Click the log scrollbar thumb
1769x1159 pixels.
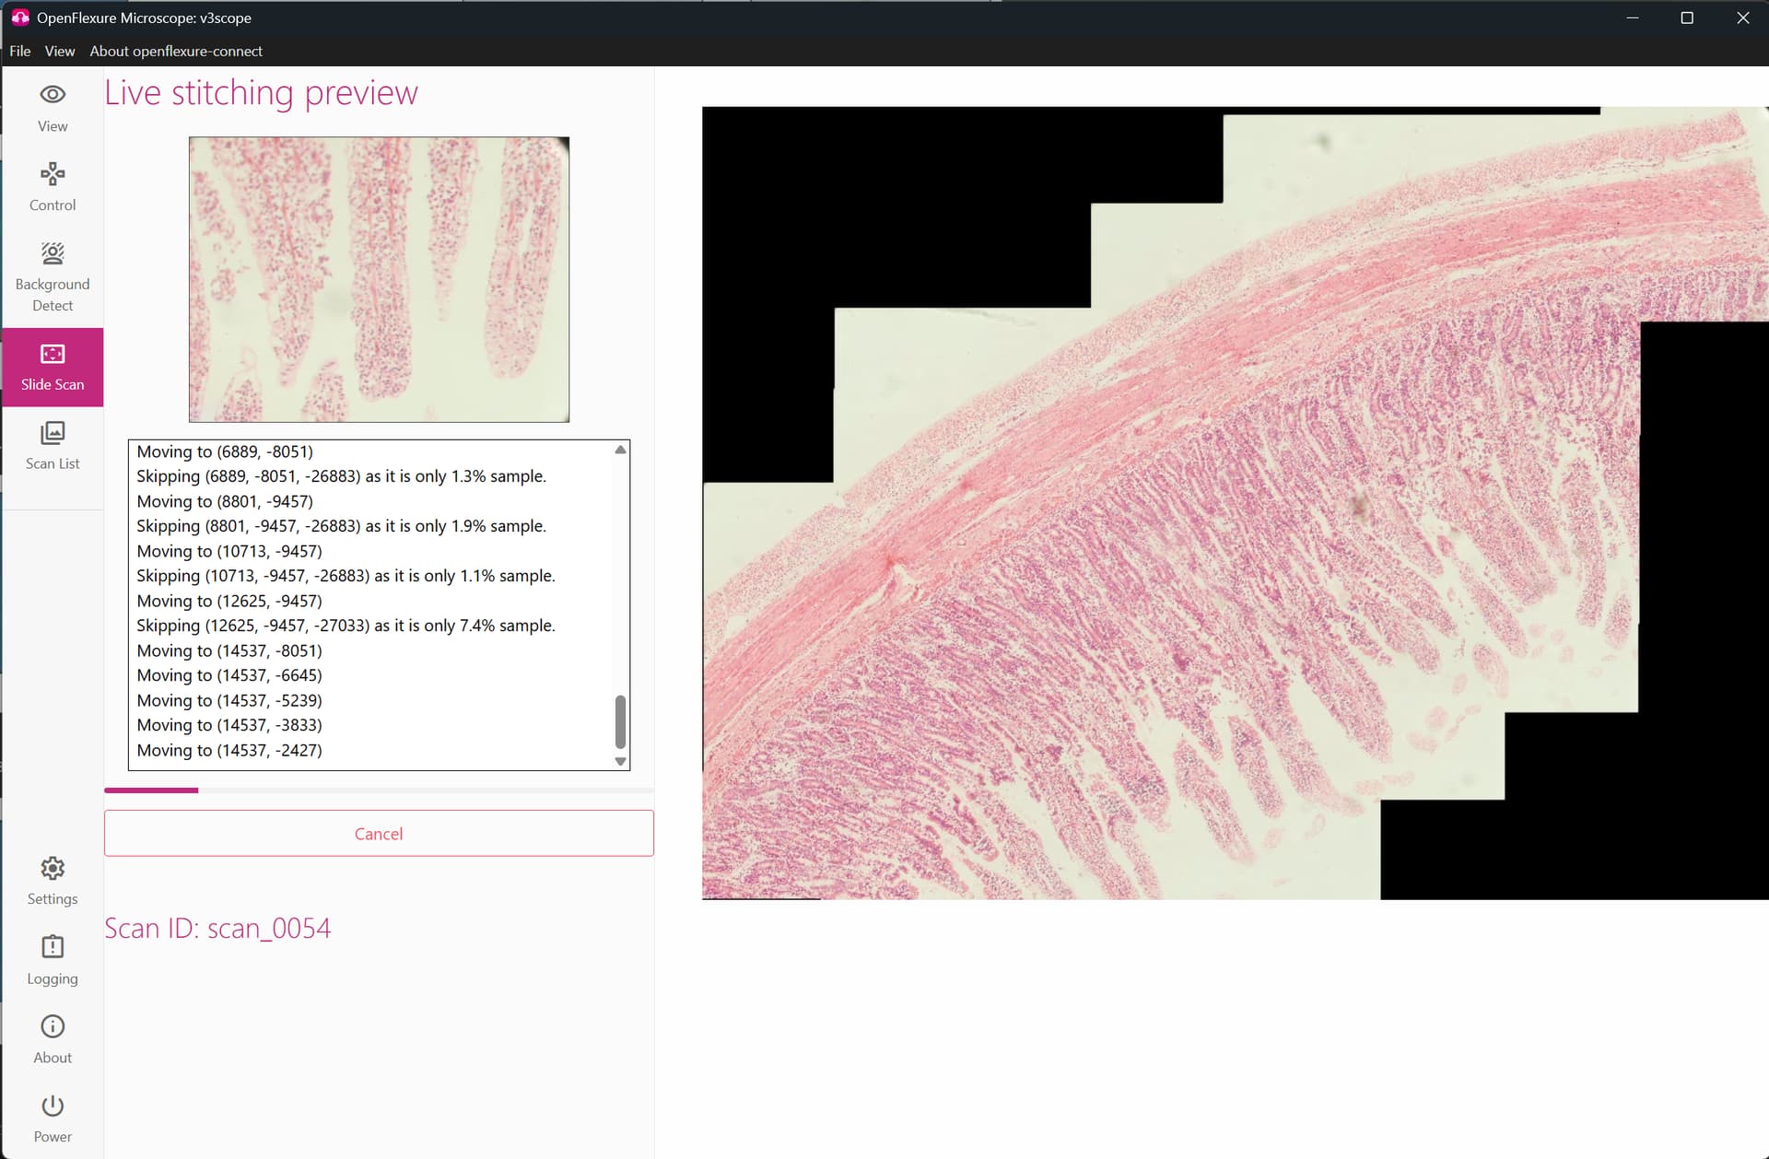620,721
